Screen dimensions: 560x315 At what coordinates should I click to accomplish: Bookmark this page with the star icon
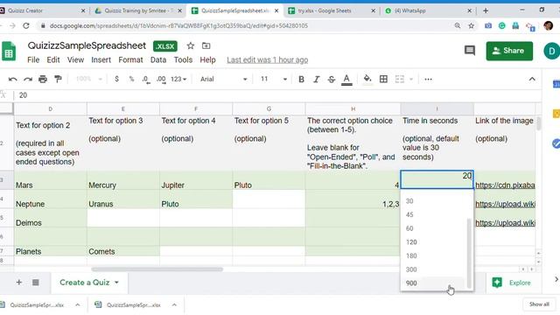point(472,25)
